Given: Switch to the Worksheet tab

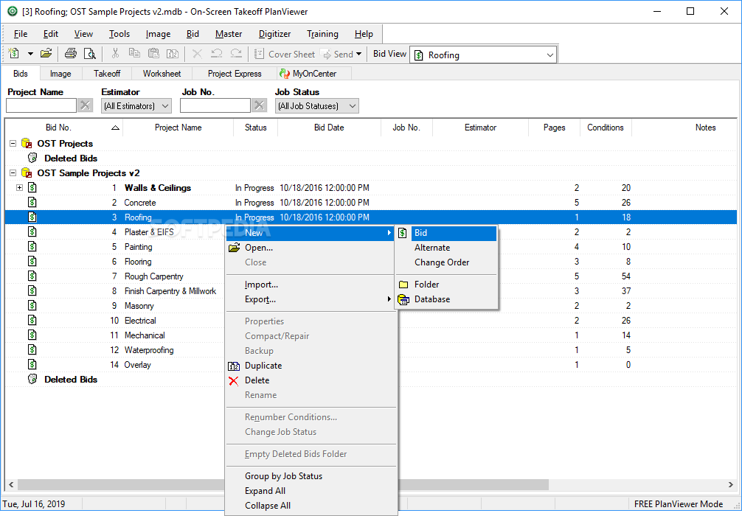Looking at the screenshot, I should click(162, 74).
